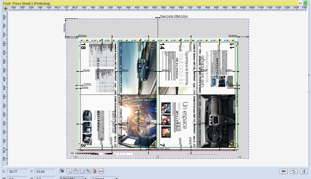Select page 15 with the blue car

[x=138, y=68]
